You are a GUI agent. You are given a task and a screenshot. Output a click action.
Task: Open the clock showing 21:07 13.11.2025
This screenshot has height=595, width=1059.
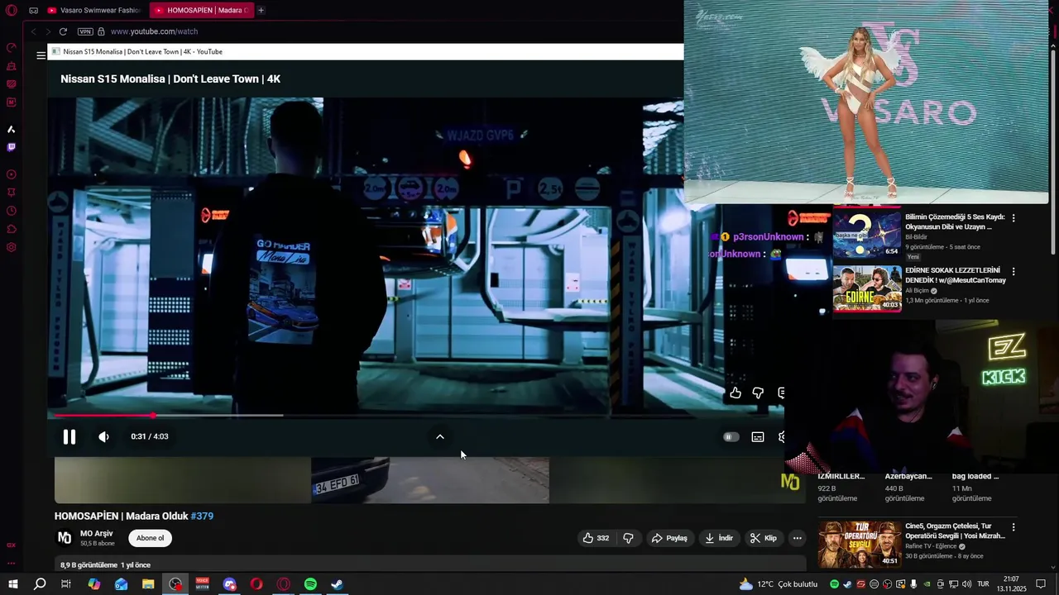[1011, 584]
